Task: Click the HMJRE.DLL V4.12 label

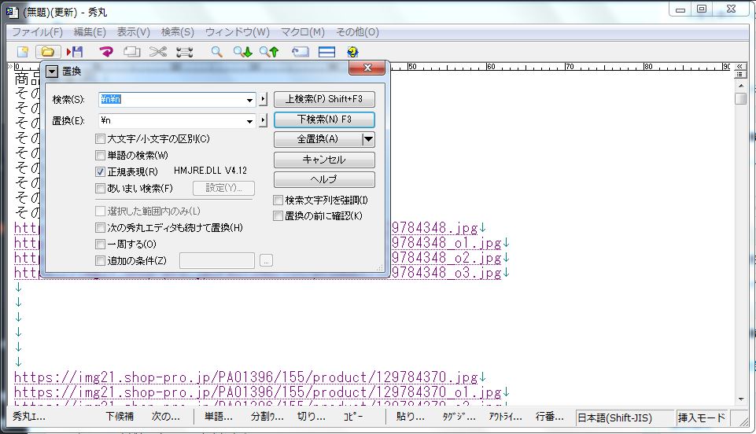Action: pyautogui.click(x=210, y=171)
